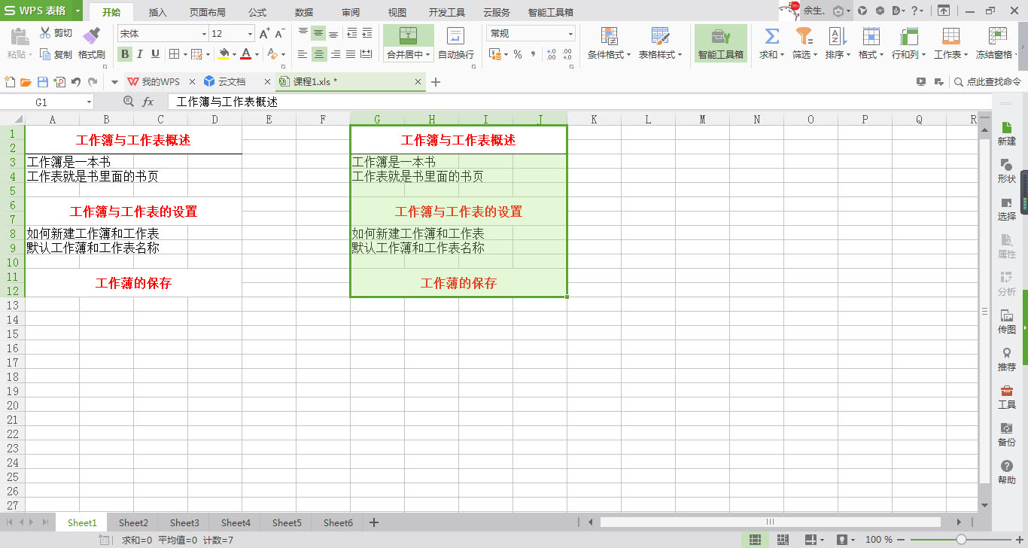Toggle align left
Viewport: 1028px width, 548px height.
point(303,54)
